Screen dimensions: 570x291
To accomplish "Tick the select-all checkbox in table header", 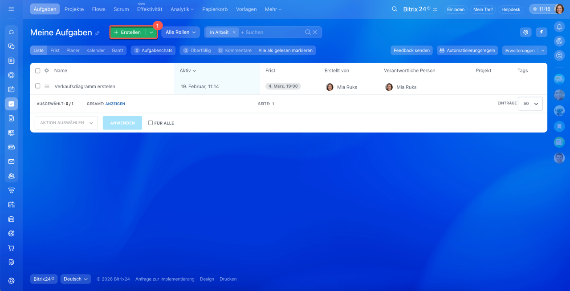I will (38, 71).
